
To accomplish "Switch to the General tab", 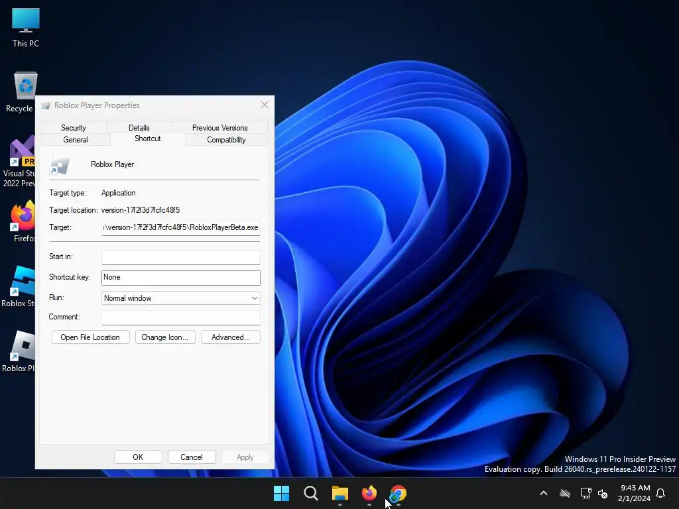I will click(76, 140).
